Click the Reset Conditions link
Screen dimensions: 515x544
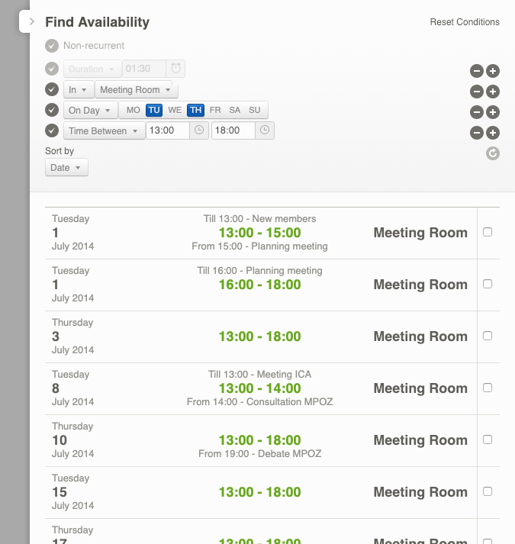coord(465,22)
